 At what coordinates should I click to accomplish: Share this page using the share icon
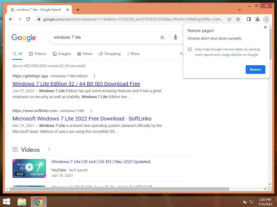click(229, 19)
